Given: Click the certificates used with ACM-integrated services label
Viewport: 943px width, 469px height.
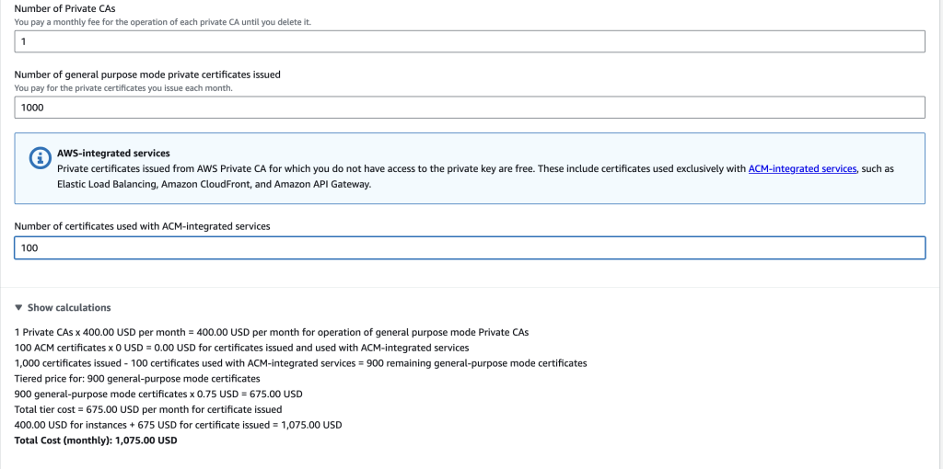Looking at the screenshot, I should click(x=143, y=226).
